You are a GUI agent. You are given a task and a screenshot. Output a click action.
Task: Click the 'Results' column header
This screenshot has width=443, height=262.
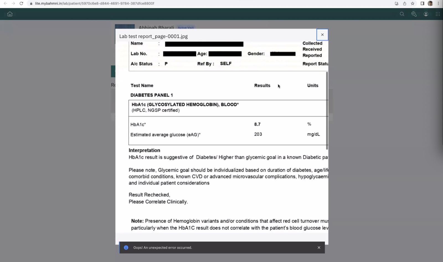click(262, 86)
